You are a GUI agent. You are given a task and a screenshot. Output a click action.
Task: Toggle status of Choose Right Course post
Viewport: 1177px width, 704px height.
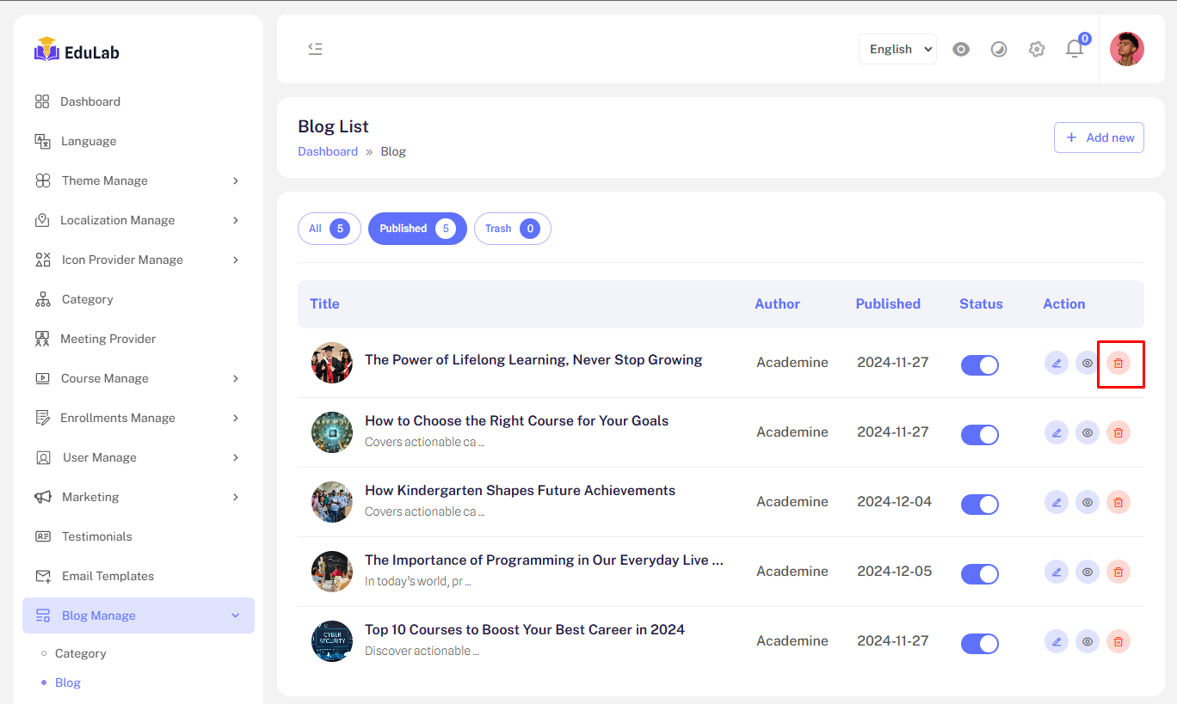[979, 434]
